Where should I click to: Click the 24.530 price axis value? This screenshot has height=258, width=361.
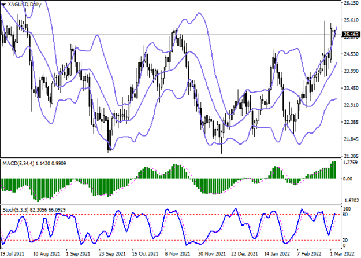(x=351, y=54)
